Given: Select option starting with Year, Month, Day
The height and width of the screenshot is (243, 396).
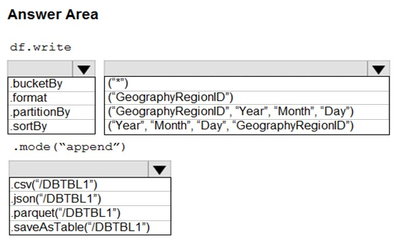Looking at the screenshot, I should 247,127.
